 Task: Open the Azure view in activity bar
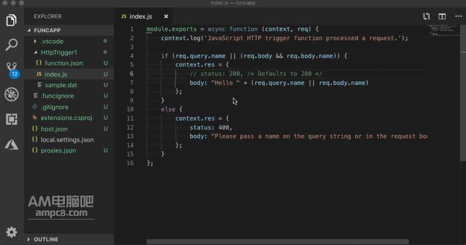(11, 144)
